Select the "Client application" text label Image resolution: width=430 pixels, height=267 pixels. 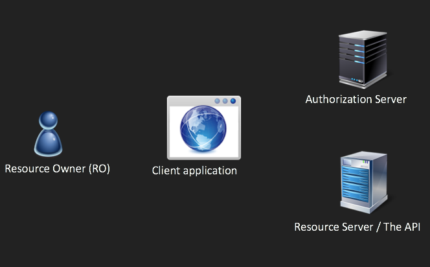[x=194, y=171]
